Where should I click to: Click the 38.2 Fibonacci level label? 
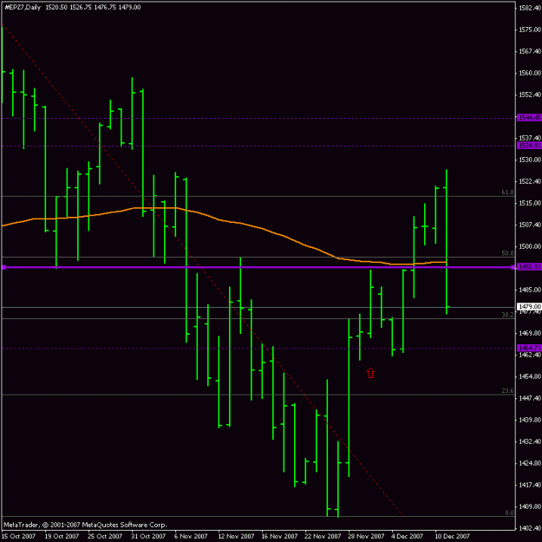click(x=507, y=315)
